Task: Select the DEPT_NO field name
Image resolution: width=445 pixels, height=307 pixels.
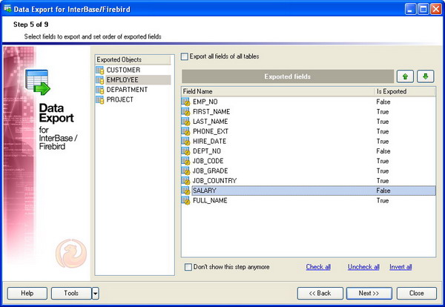Action: pos(207,151)
